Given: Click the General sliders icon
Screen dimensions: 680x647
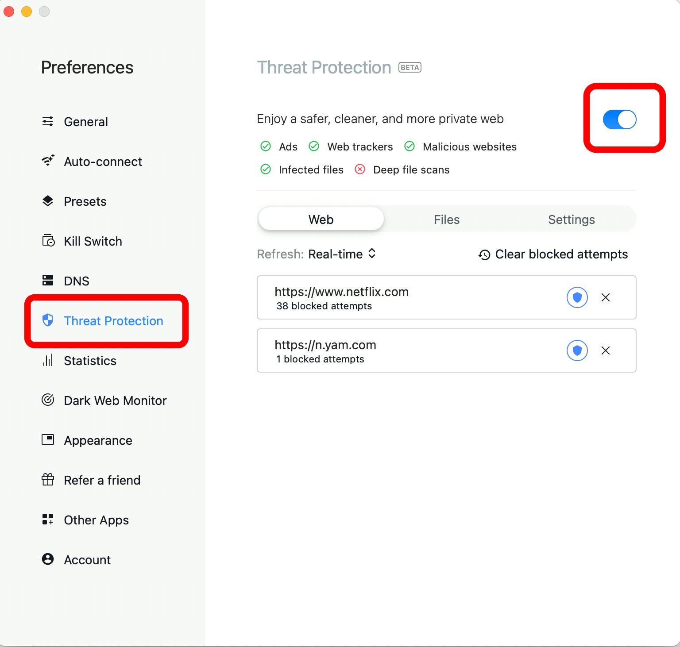Looking at the screenshot, I should pyautogui.click(x=48, y=121).
